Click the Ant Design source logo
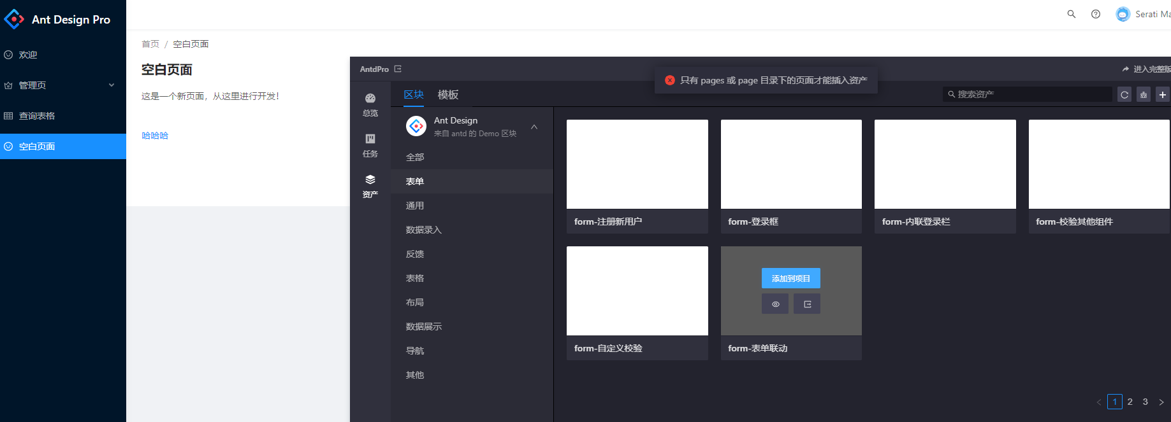The image size is (1171, 422). point(416,126)
